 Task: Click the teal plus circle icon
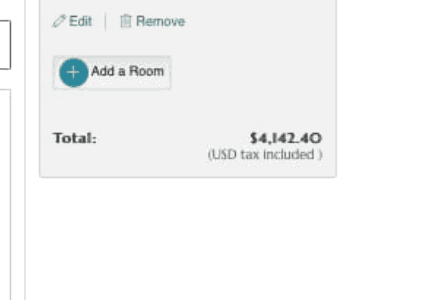74,72
